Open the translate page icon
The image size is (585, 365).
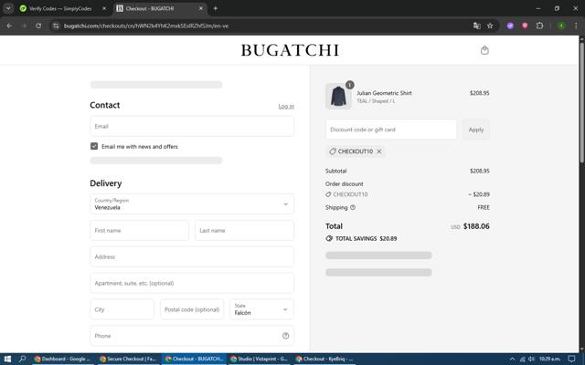(476, 26)
